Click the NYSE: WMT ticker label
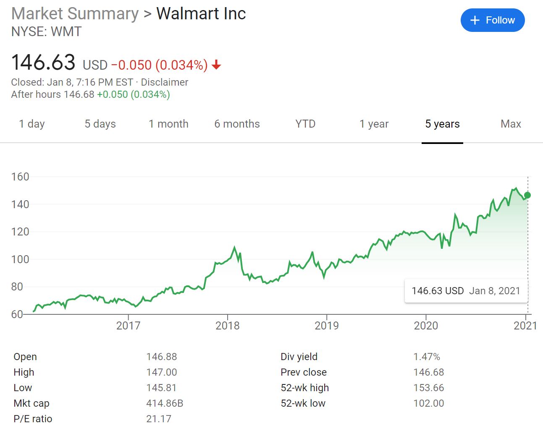 point(46,31)
